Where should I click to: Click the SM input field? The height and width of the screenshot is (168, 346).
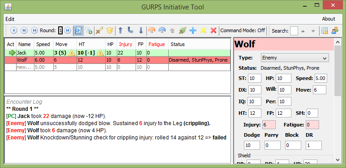(x=312, y=113)
